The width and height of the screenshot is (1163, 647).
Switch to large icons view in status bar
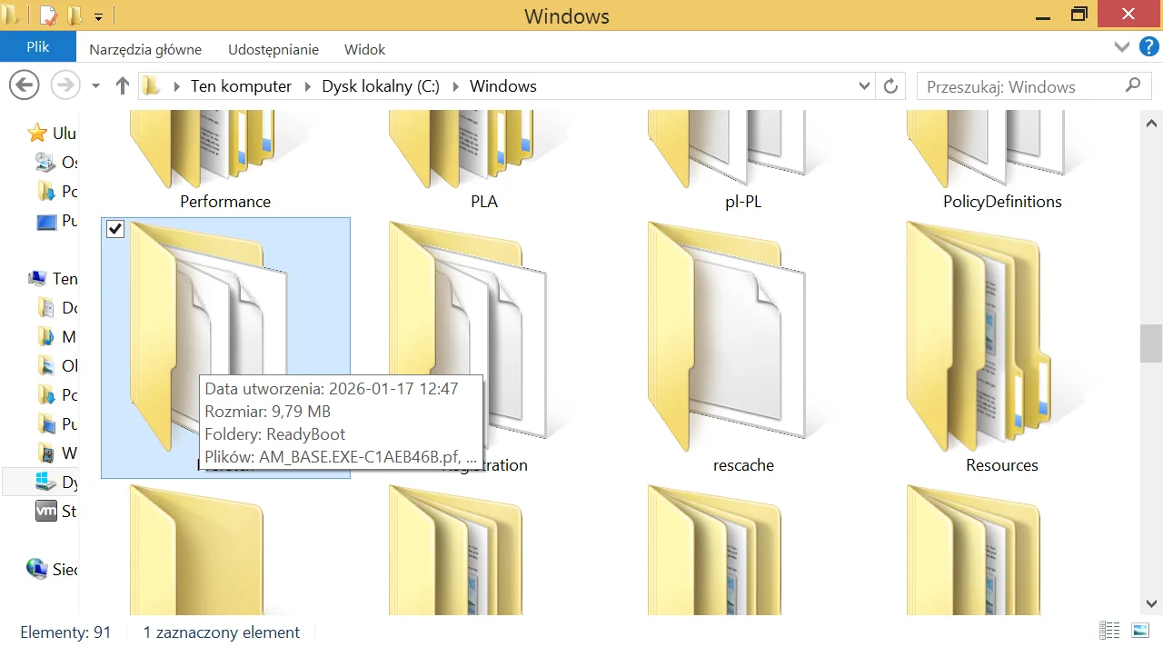coord(1140,631)
